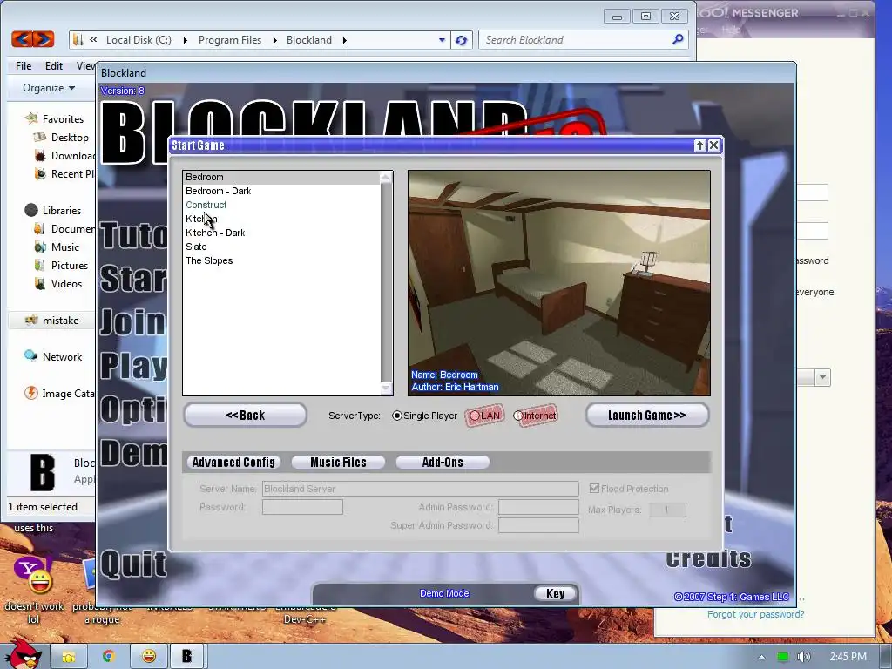The image size is (892, 669).
Task: Close the Start Game dialog
Action: pos(714,145)
